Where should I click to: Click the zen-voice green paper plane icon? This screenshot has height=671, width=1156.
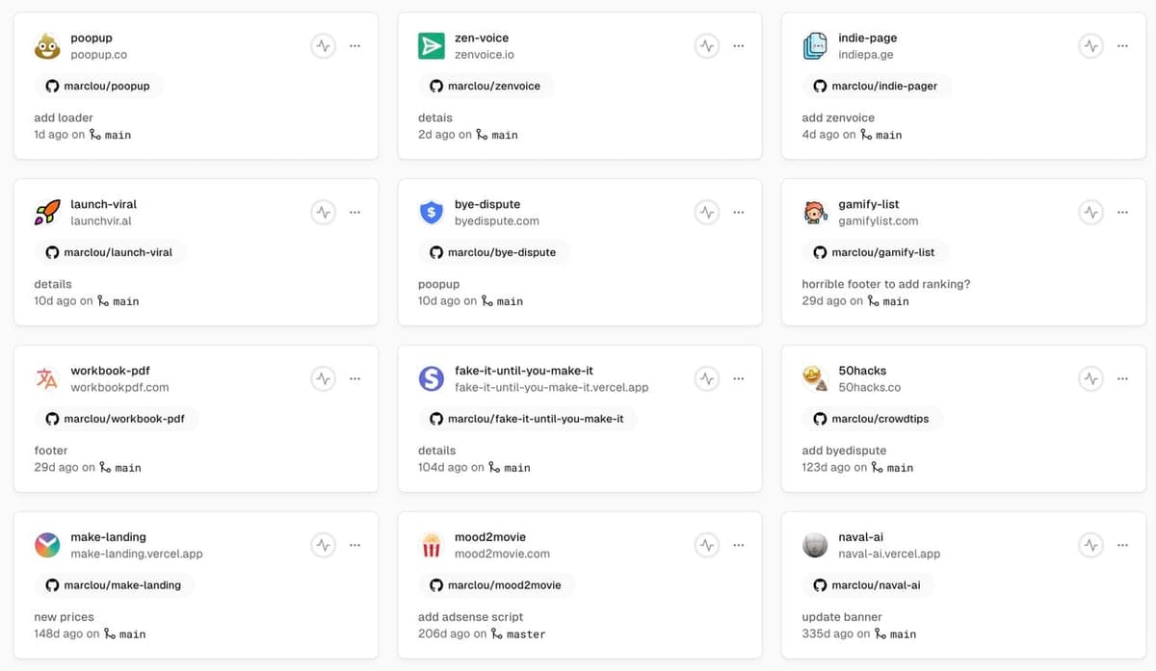(431, 46)
